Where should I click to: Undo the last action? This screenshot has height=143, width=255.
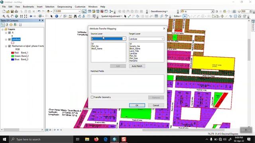pos(39,12)
